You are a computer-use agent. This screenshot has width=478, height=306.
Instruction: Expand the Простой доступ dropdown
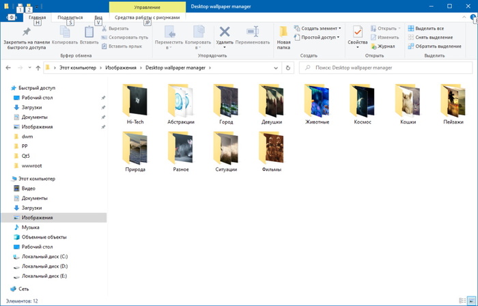(x=318, y=38)
